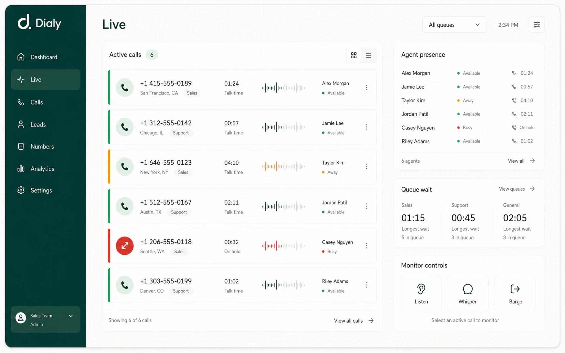This screenshot has width=565, height=353.
Task: Open the Leads panel
Action: pos(38,124)
